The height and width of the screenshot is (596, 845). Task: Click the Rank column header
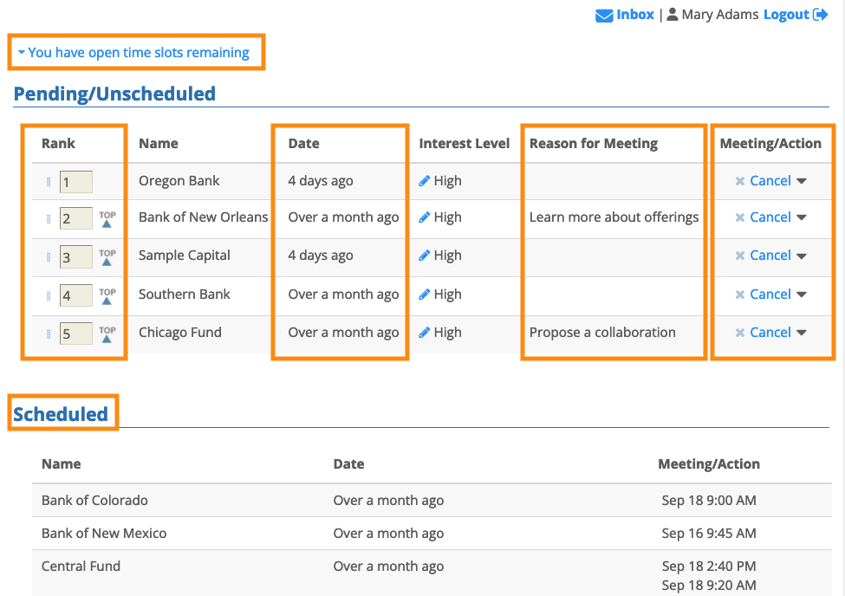(x=58, y=144)
